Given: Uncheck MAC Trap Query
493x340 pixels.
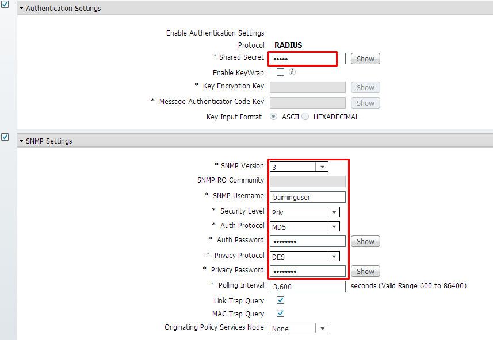Looking at the screenshot, I should point(280,314).
